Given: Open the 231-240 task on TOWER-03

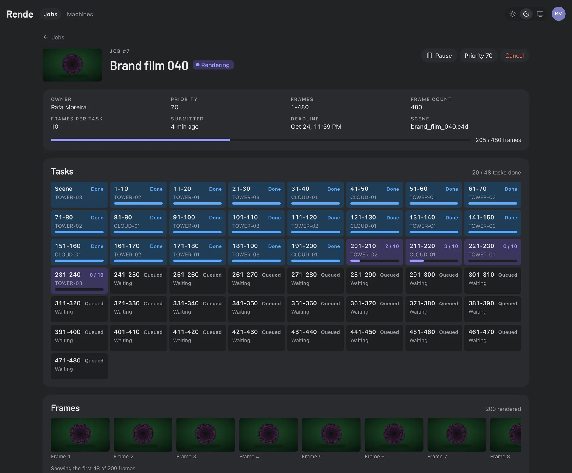Looking at the screenshot, I should [x=79, y=280].
